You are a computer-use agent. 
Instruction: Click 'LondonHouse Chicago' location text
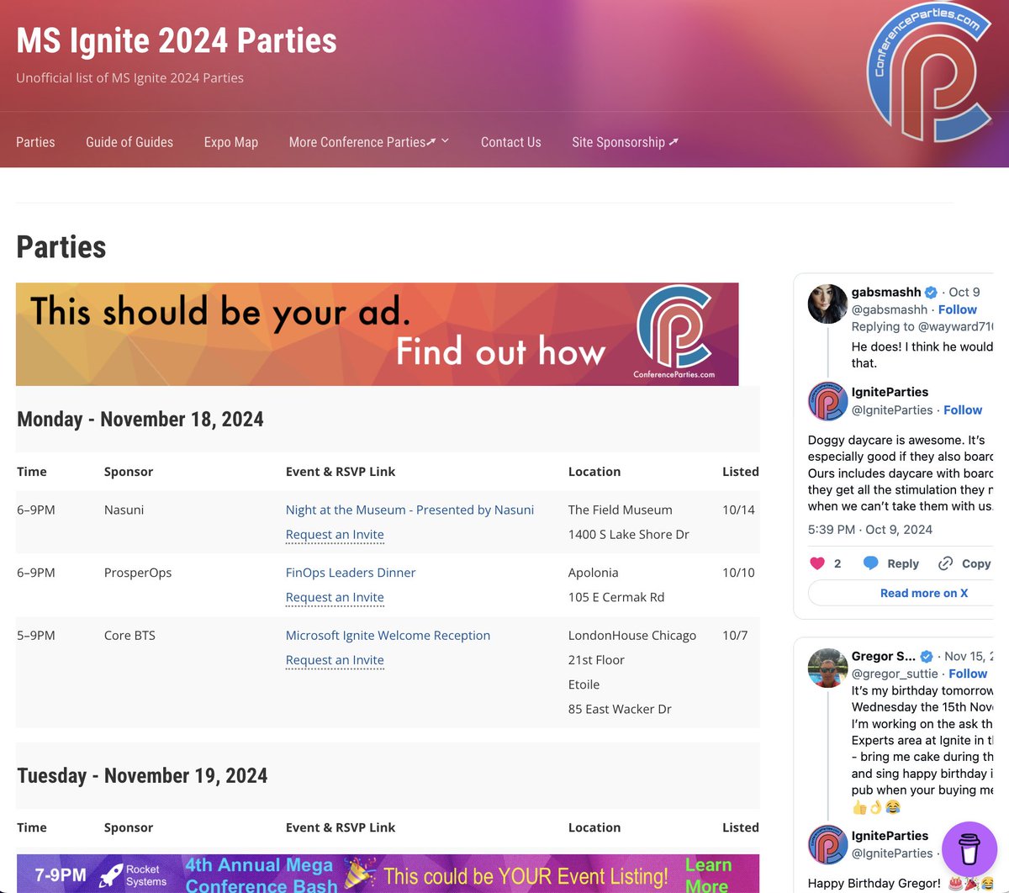point(632,636)
